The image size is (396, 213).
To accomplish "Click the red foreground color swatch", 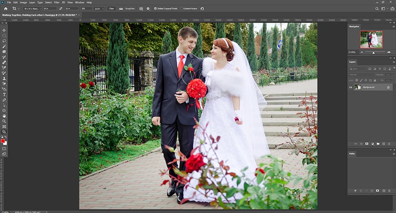I will pos(3,141).
